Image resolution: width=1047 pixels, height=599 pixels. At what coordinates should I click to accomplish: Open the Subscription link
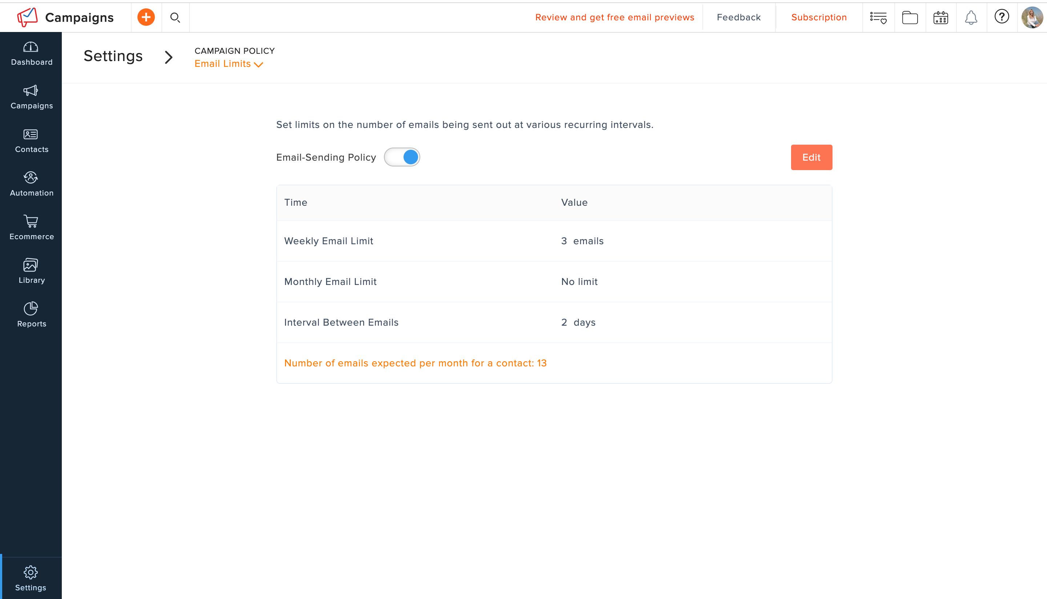coord(819,17)
